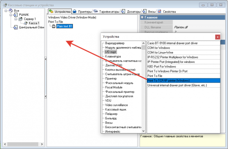Viewport: 228px width, 149px height.
Task: Select Принтер device category
Action: (x=111, y=78)
